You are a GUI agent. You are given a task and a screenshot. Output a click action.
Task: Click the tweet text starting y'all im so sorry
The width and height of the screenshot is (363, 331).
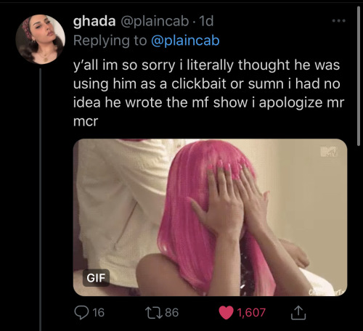point(208,93)
